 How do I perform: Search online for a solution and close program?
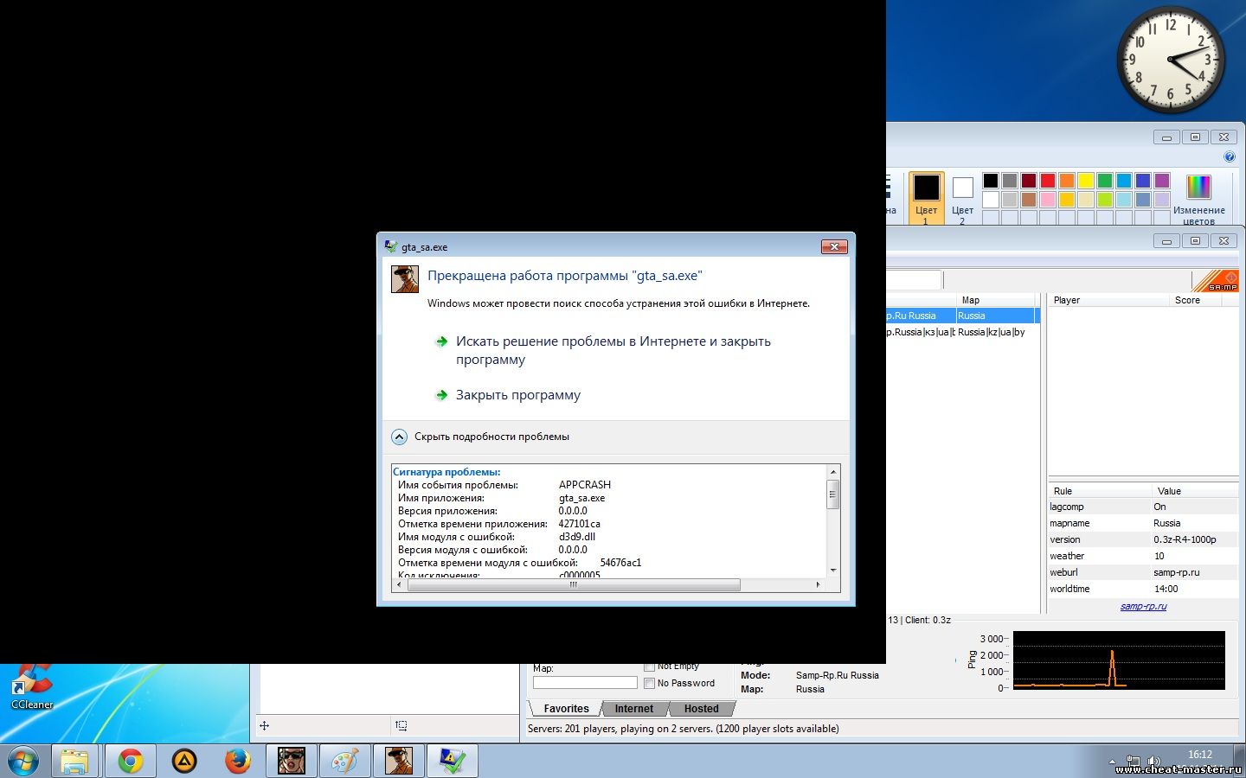613,350
